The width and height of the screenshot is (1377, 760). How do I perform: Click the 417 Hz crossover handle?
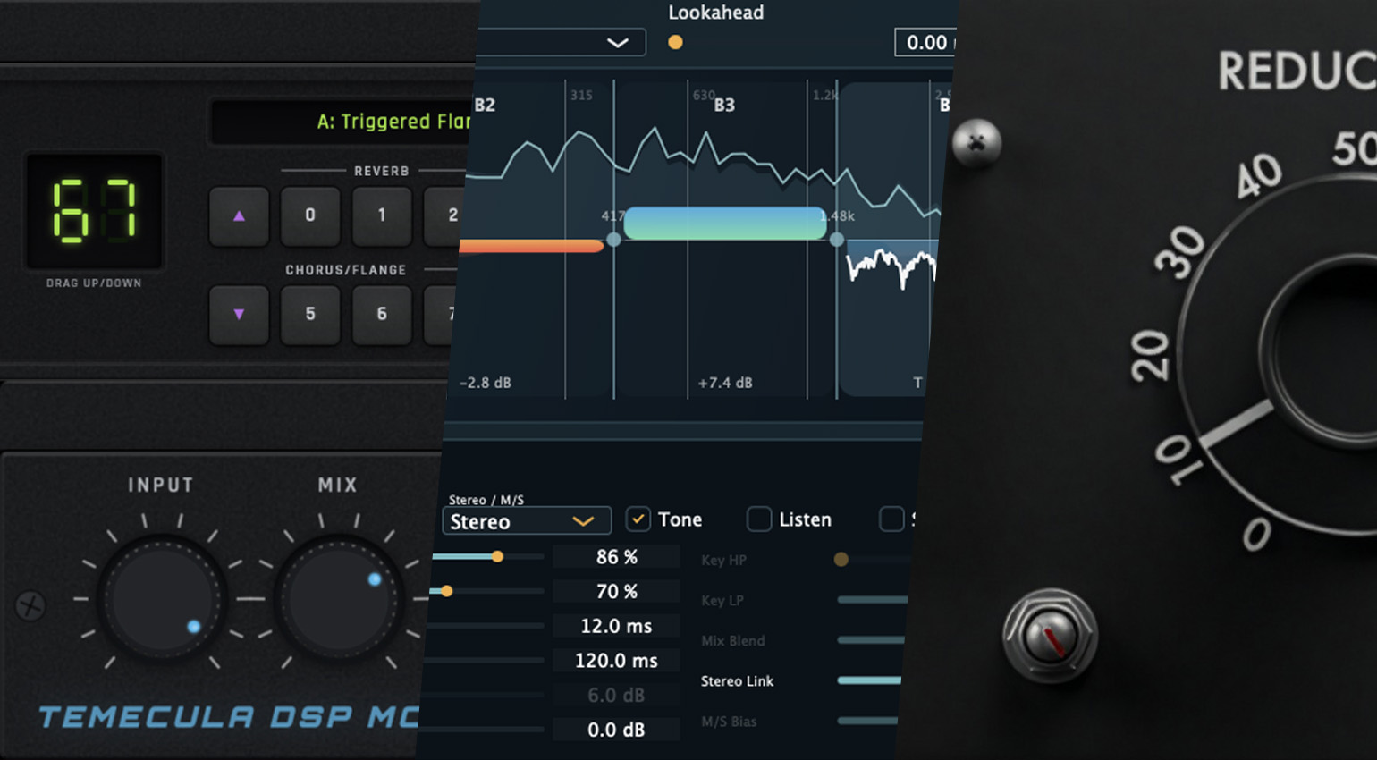(x=613, y=240)
